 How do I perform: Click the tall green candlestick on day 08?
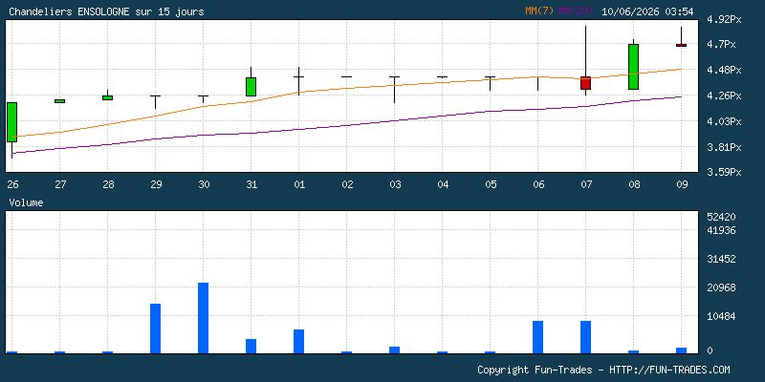pyautogui.click(x=633, y=67)
